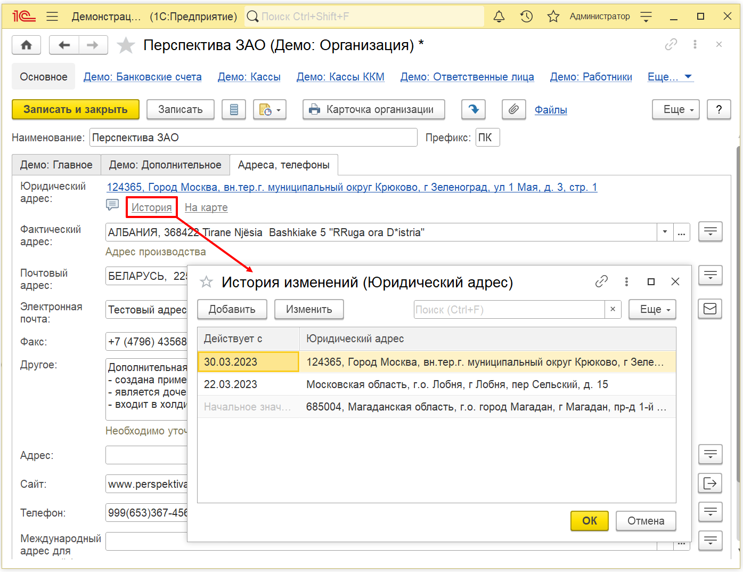Open menu icon for Адрес row

point(711,454)
